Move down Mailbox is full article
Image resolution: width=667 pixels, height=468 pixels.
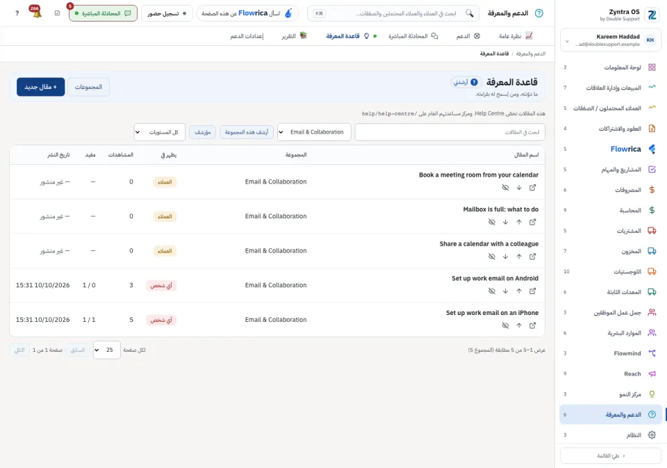click(505, 222)
